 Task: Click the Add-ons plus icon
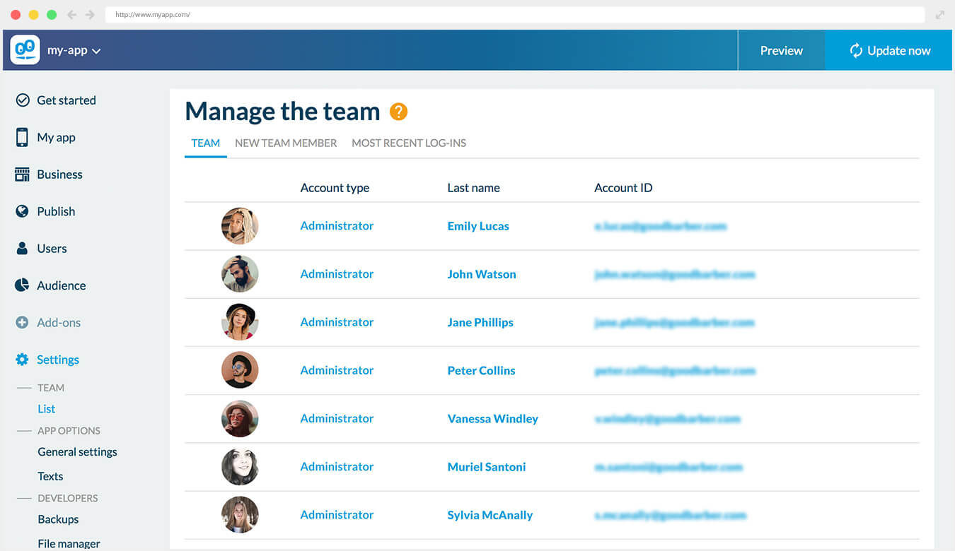pos(23,323)
